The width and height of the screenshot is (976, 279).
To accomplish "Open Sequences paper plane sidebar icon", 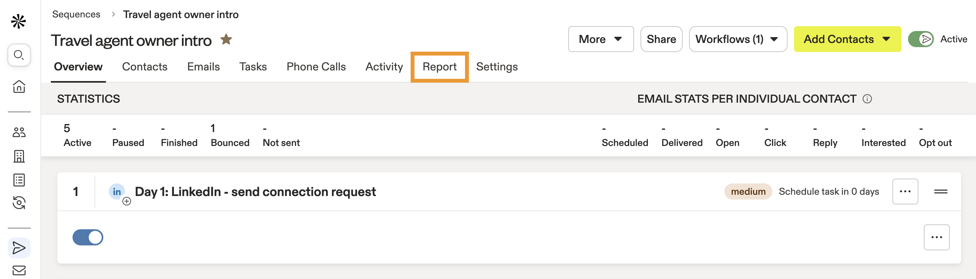I will point(19,248).
